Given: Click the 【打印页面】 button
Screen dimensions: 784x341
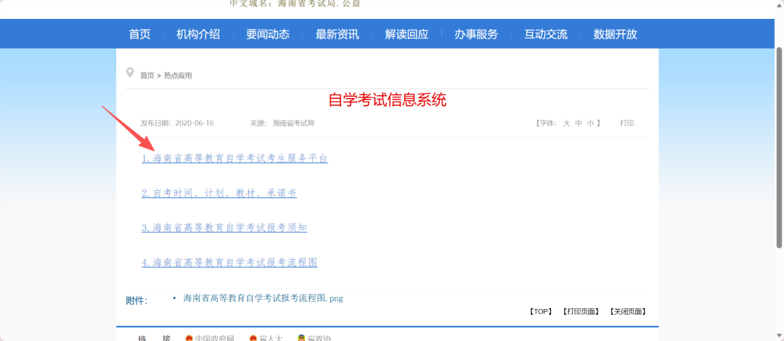Looking at the screenshot, I should pyautogui.click(x=581, y=311).
